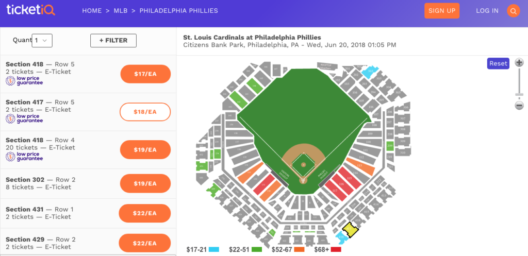Viewport: 528px width, 256px height.
Task: Reset the seating map view
Action: pyautogui.click(x=498, y=63)
